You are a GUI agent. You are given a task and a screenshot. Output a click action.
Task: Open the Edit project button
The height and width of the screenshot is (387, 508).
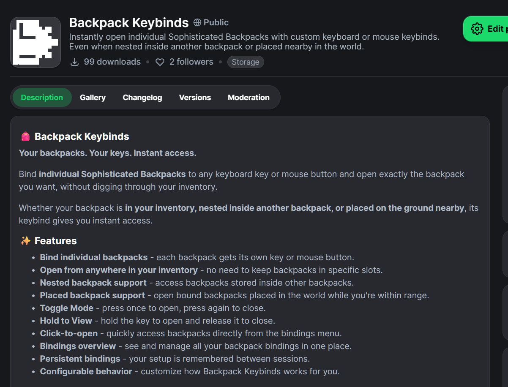486,29
